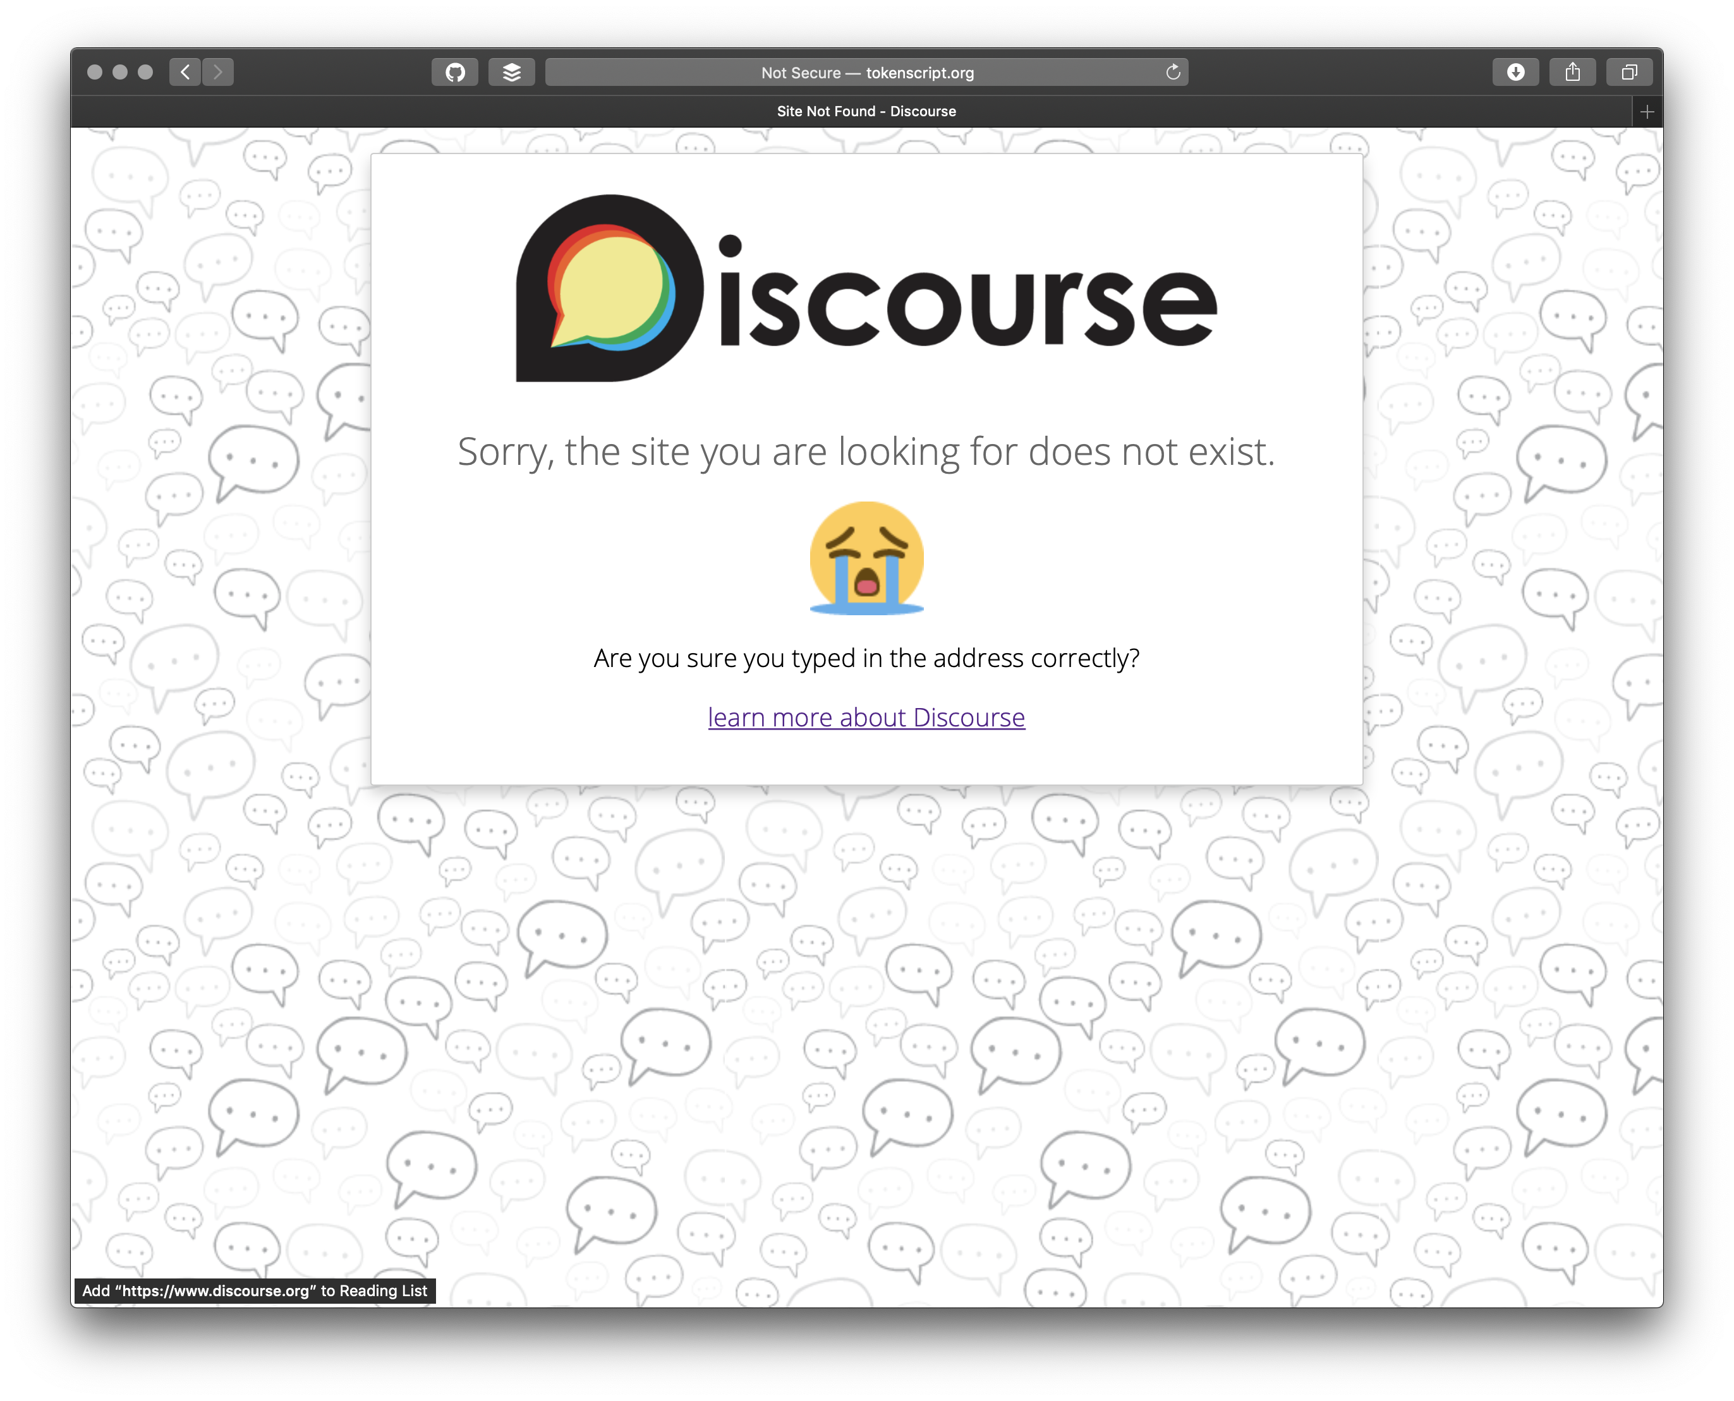Open the tab overview icon
This screenshot has height=1401, width=1734.
[1629, 72]
